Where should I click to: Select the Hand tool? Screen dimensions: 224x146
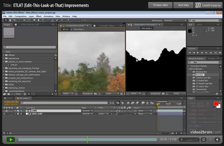[10, 20]
